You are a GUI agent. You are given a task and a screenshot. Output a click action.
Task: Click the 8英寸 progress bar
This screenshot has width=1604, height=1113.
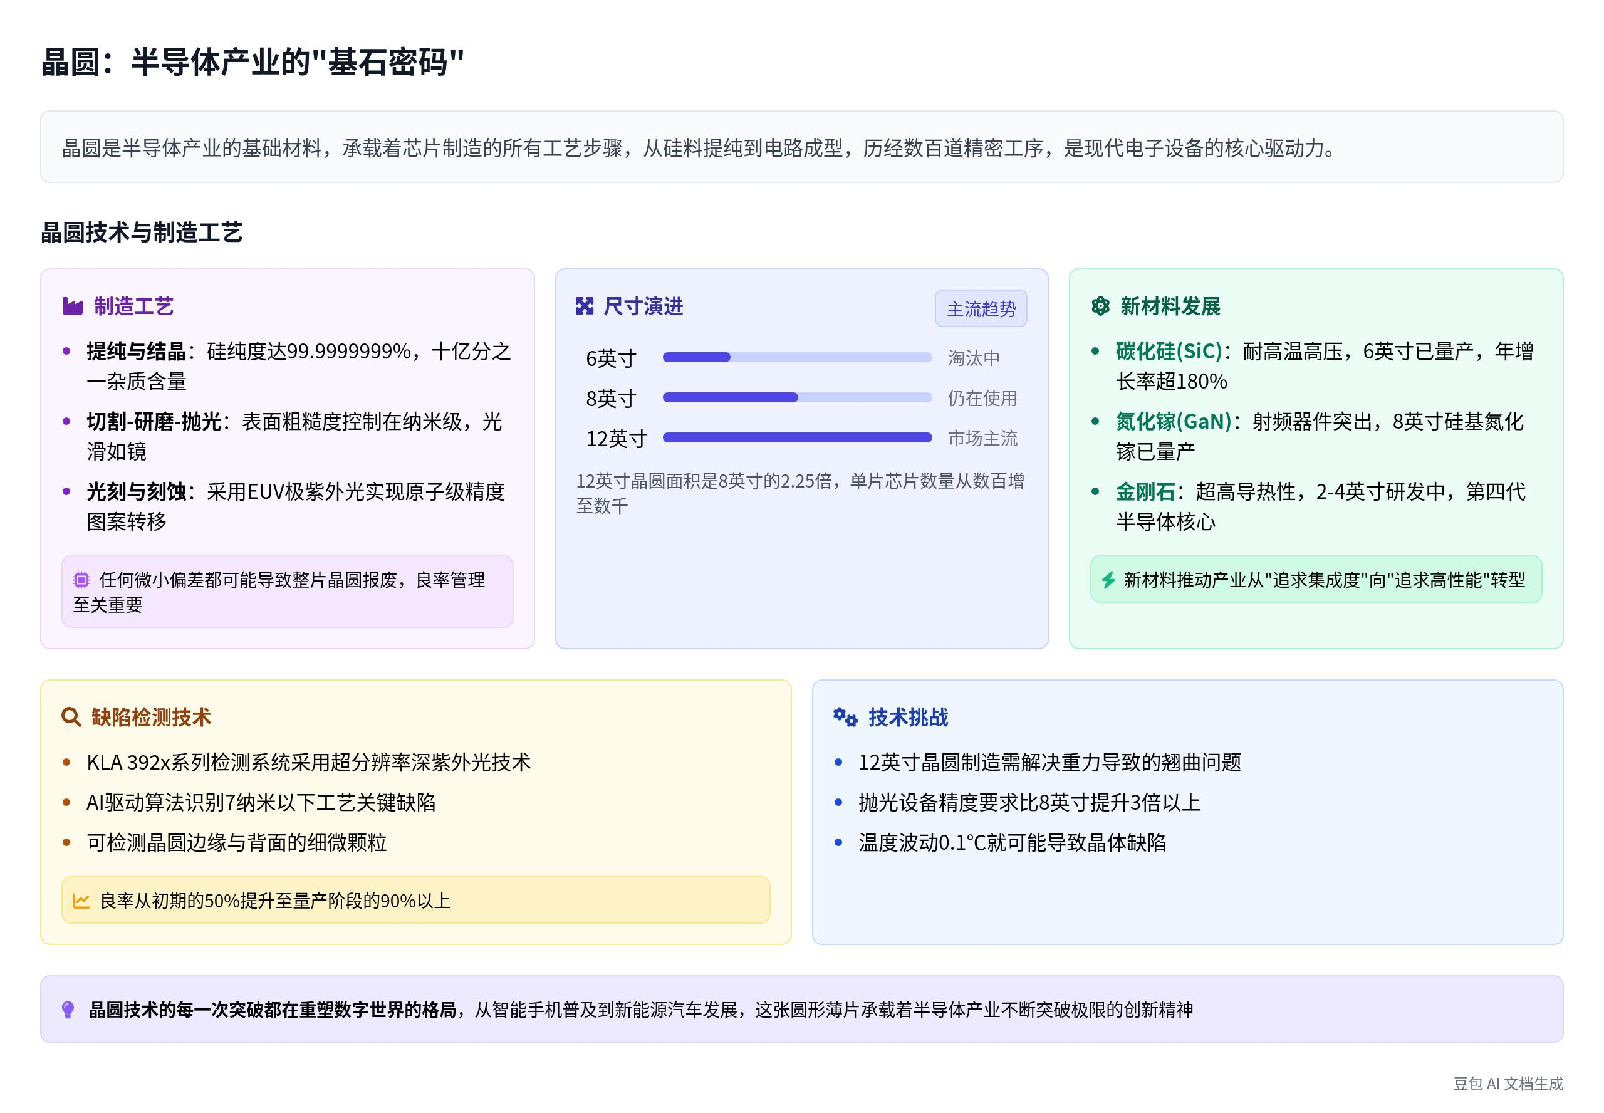point(797,397)
